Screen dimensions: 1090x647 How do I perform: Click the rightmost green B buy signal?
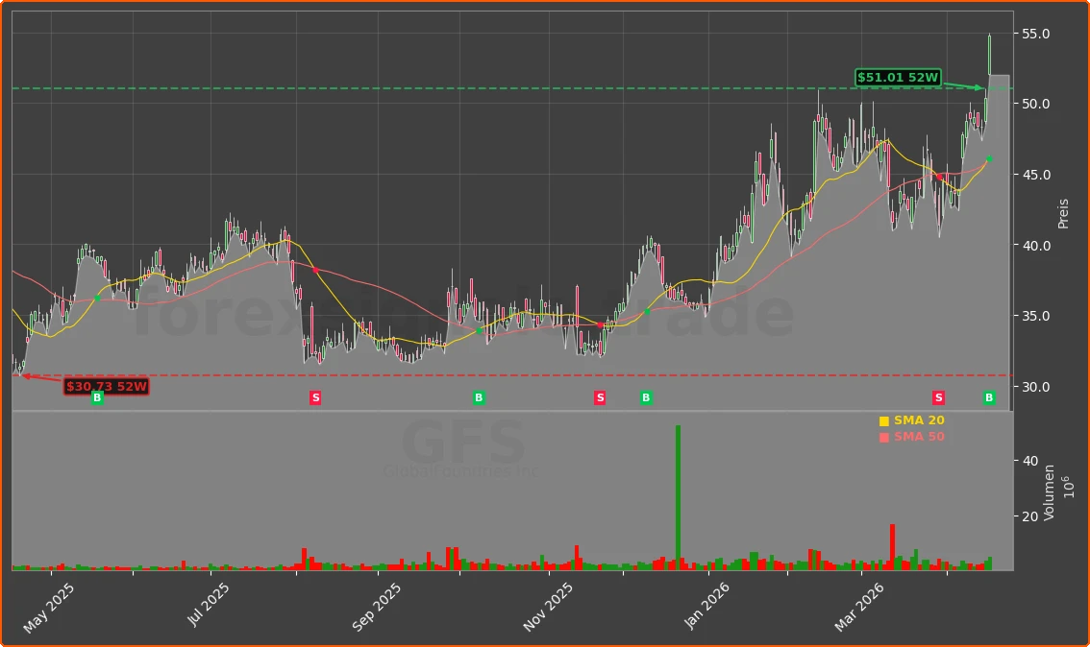pyautogui.click(x=988, y=397)
